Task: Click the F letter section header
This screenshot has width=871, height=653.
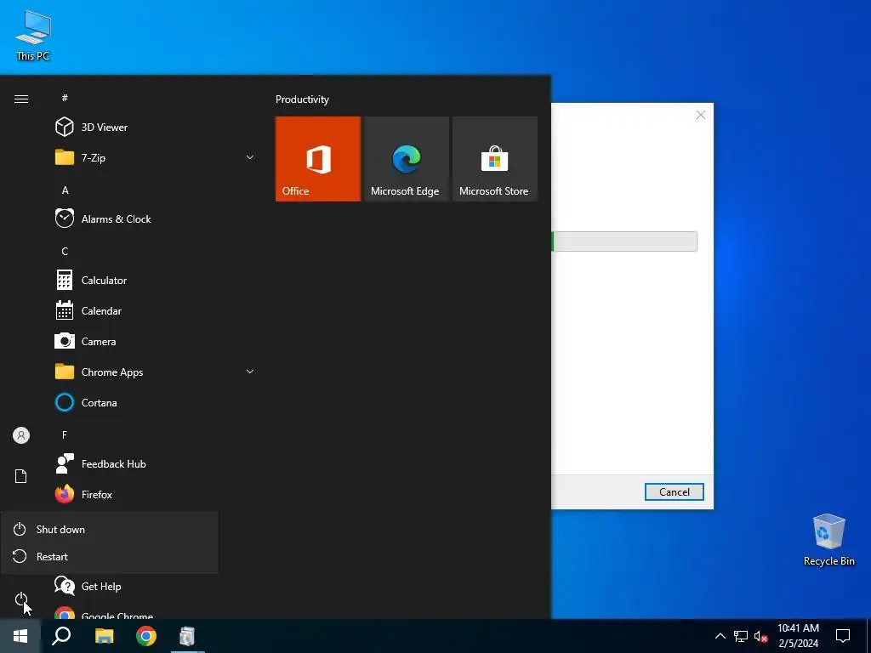Action: point(65,434)
